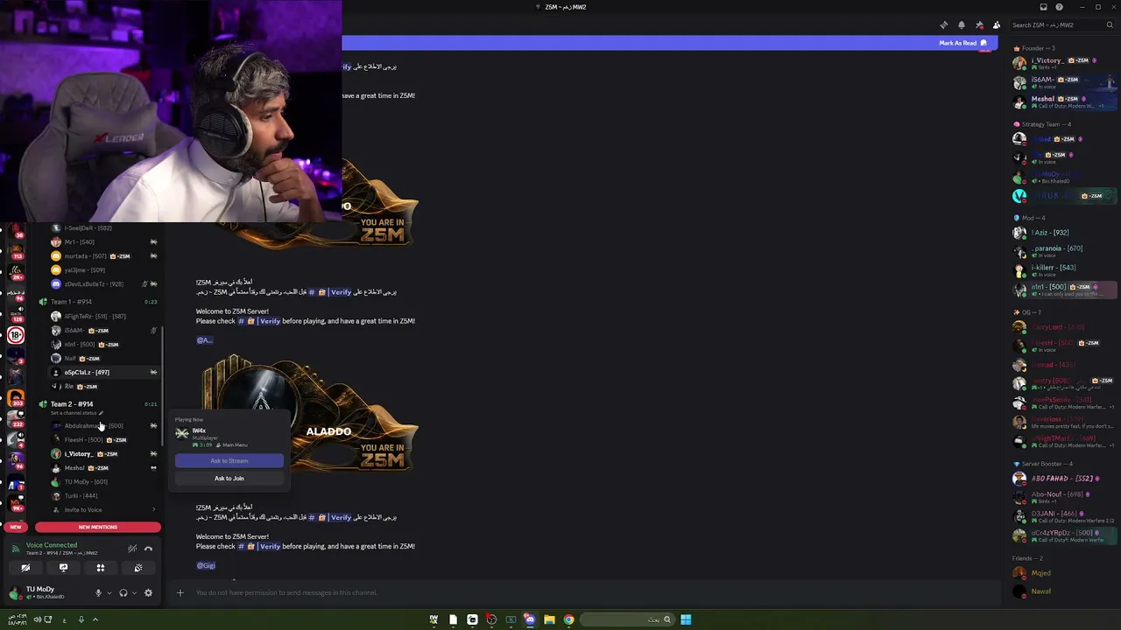Open i-killerr - [543] in the Mod list
The image size is (1121, 630).
pyautogui.click(x=1062, y=270)
